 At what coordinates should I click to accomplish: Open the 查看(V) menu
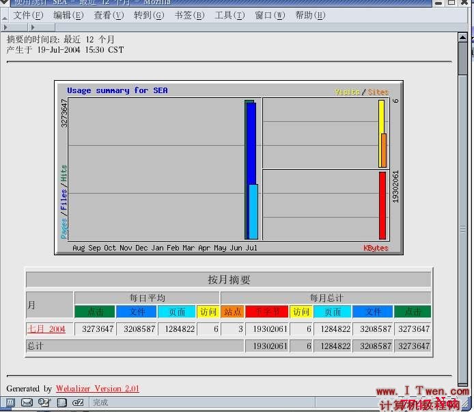click(109, 15)
